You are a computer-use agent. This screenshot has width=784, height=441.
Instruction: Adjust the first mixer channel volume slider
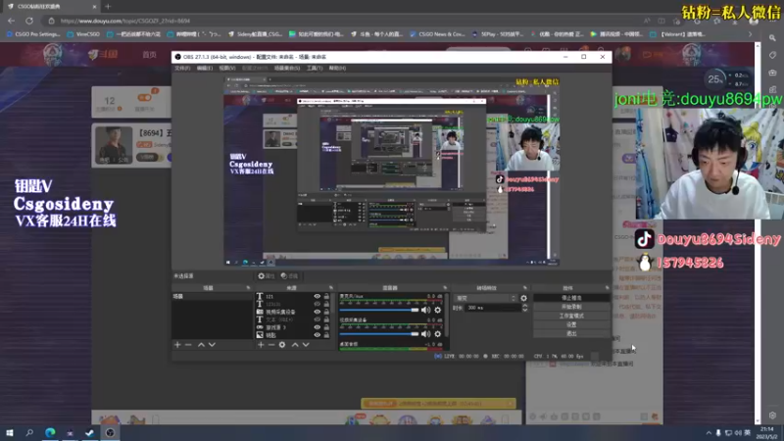(379, 310)
